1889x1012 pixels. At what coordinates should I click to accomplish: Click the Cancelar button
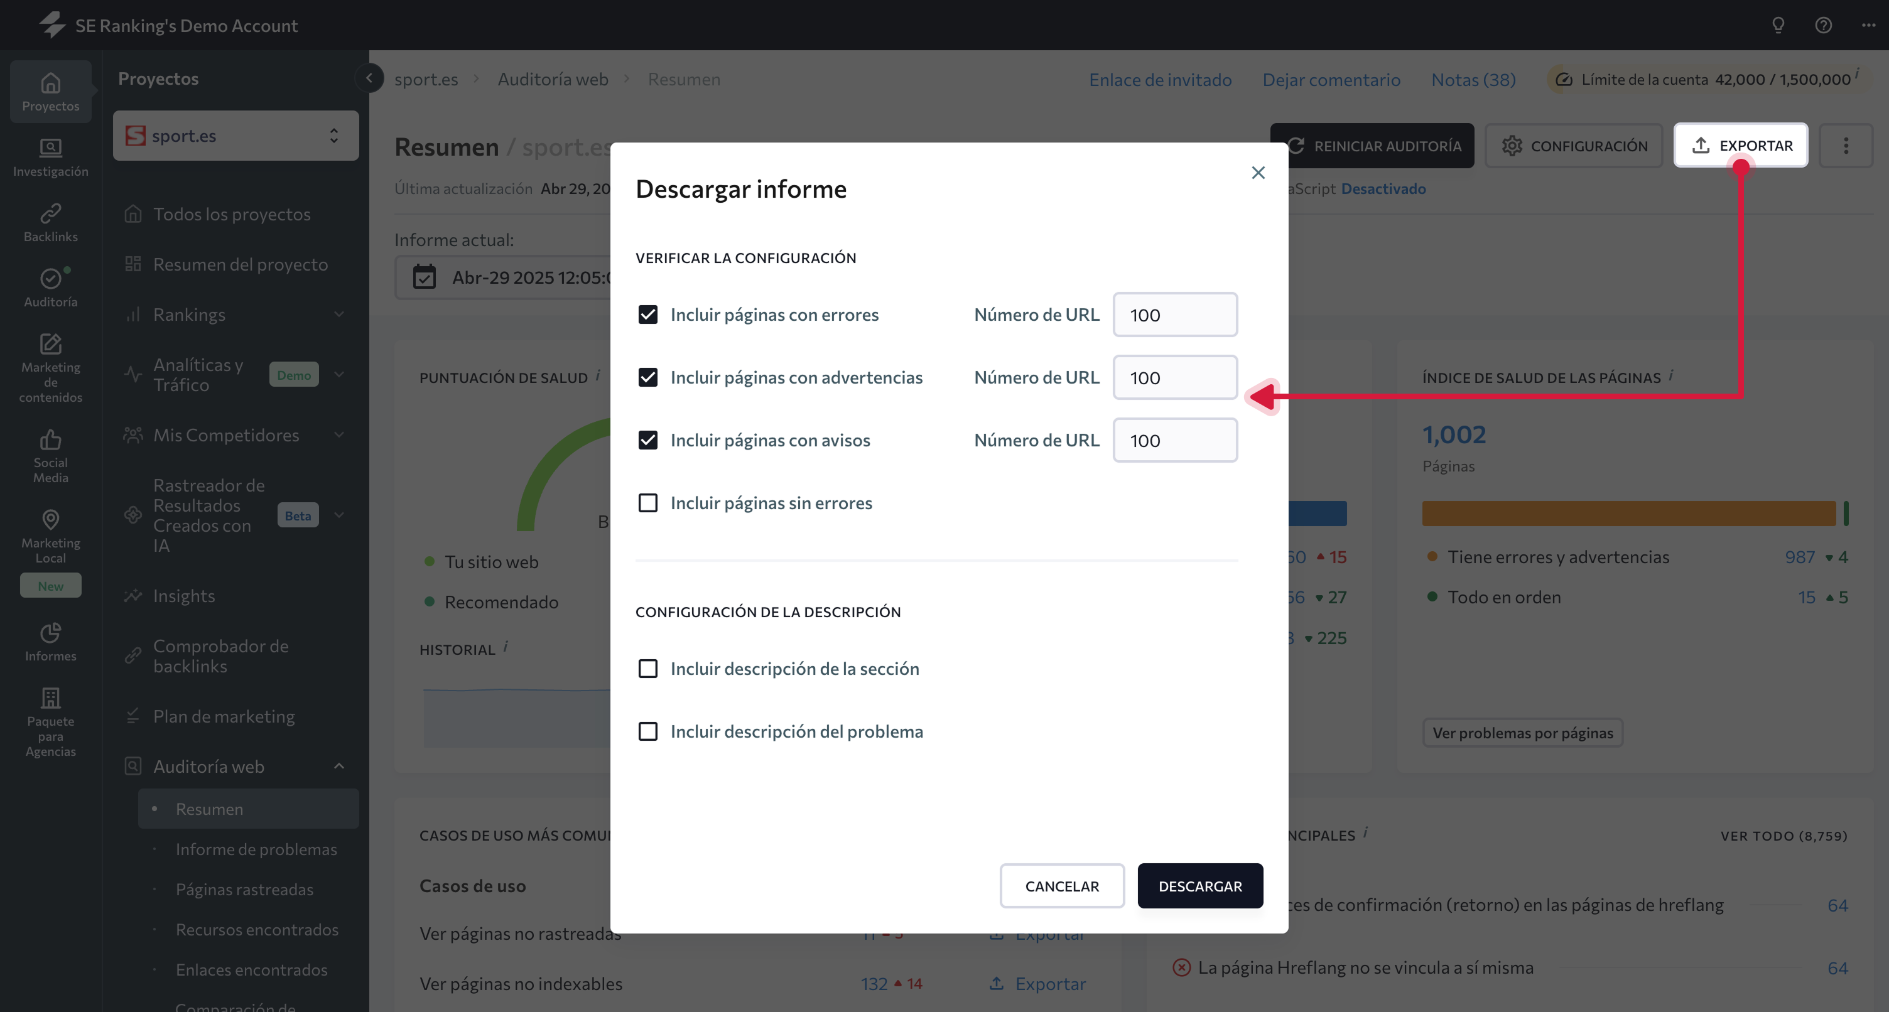(x=1062, y=886)
